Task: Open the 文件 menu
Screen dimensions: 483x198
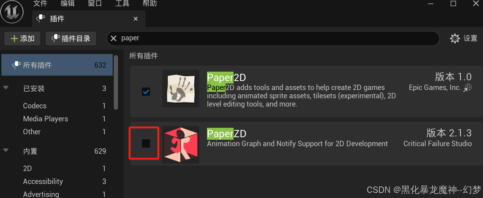Action: coord(40,4)
